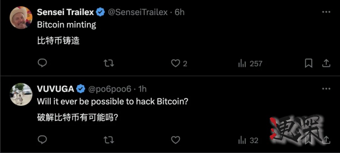
Task: Open more options for Sensei Trailex's tweet
Action: (326, 12)
